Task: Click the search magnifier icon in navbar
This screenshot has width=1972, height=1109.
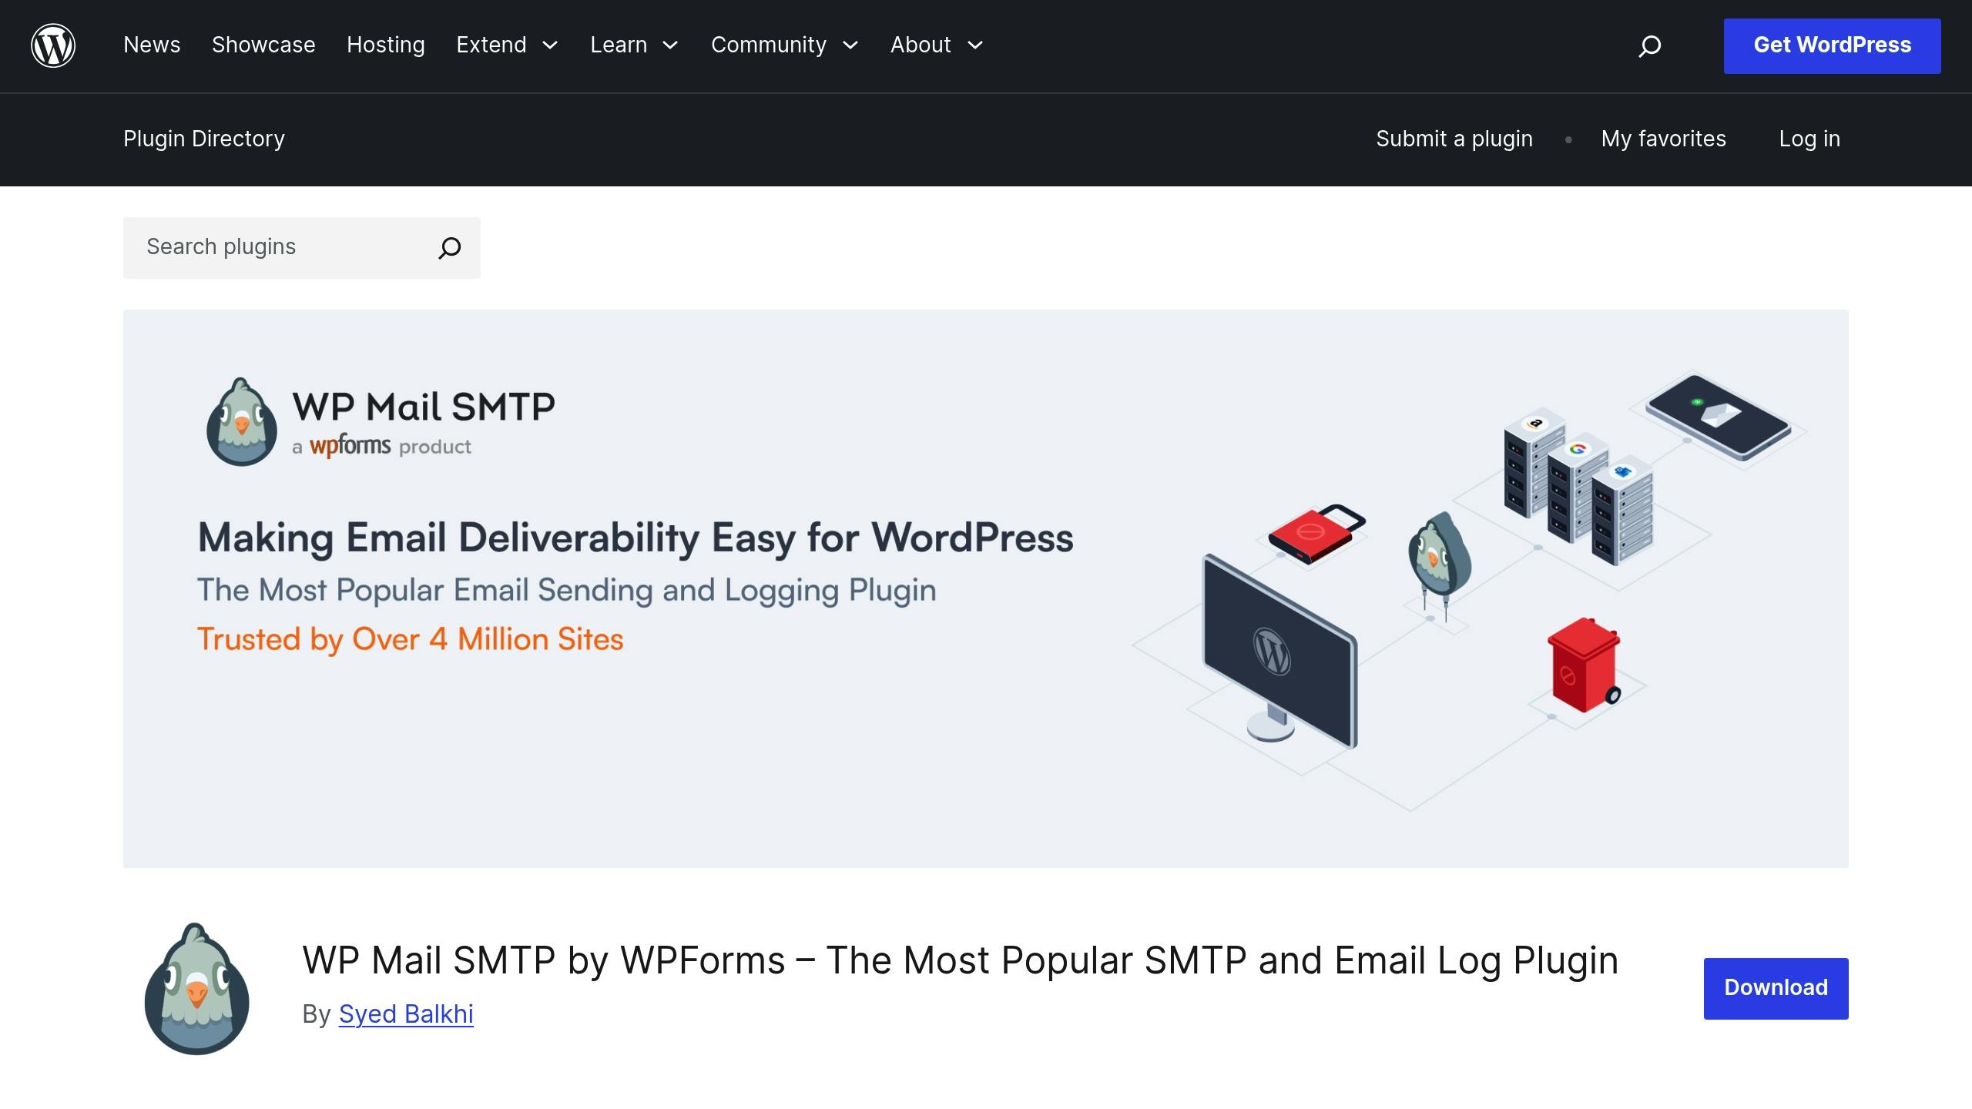Action: [x=1650, y=45]
